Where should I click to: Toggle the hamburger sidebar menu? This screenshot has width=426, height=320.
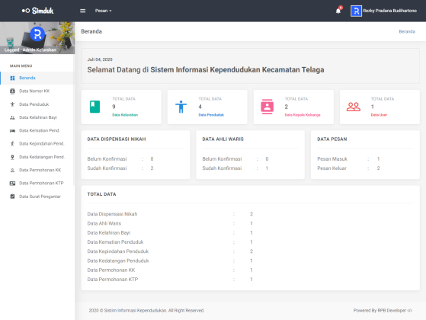click(82, 11)
